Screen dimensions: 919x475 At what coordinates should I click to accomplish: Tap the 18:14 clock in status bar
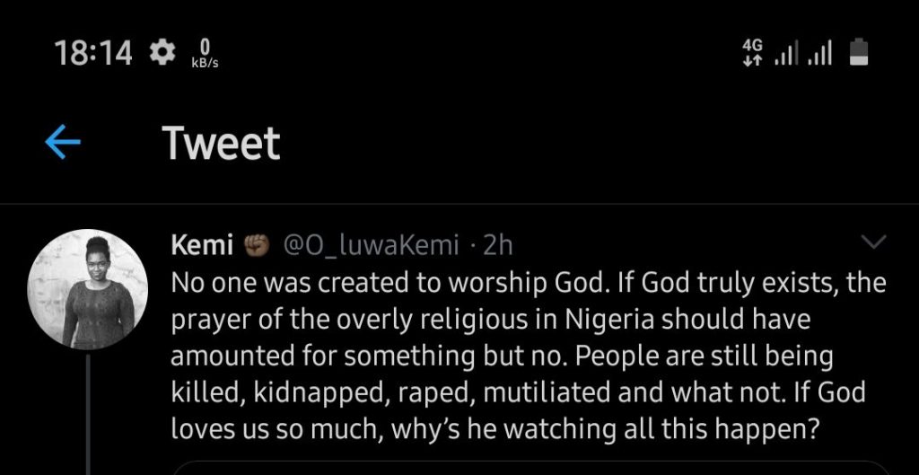coord(93,53)
